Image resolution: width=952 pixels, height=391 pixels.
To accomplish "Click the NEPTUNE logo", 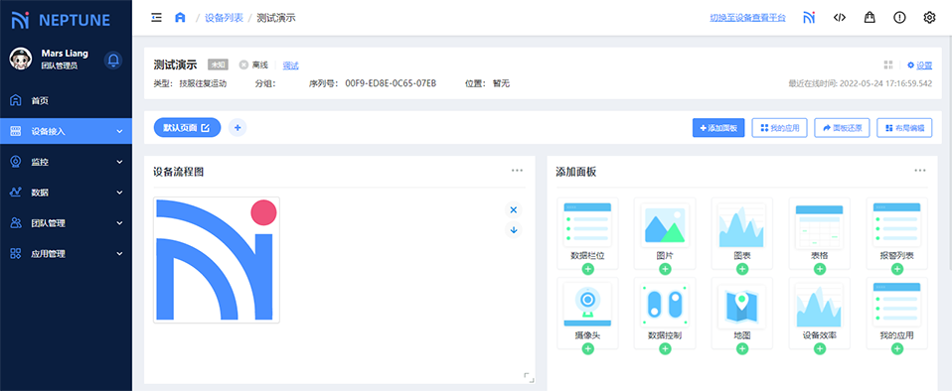I will pos(61,21).
